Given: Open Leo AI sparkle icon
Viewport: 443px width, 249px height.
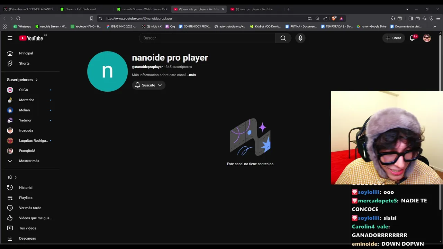Looking at the screenshot, I should coord(425,18).
